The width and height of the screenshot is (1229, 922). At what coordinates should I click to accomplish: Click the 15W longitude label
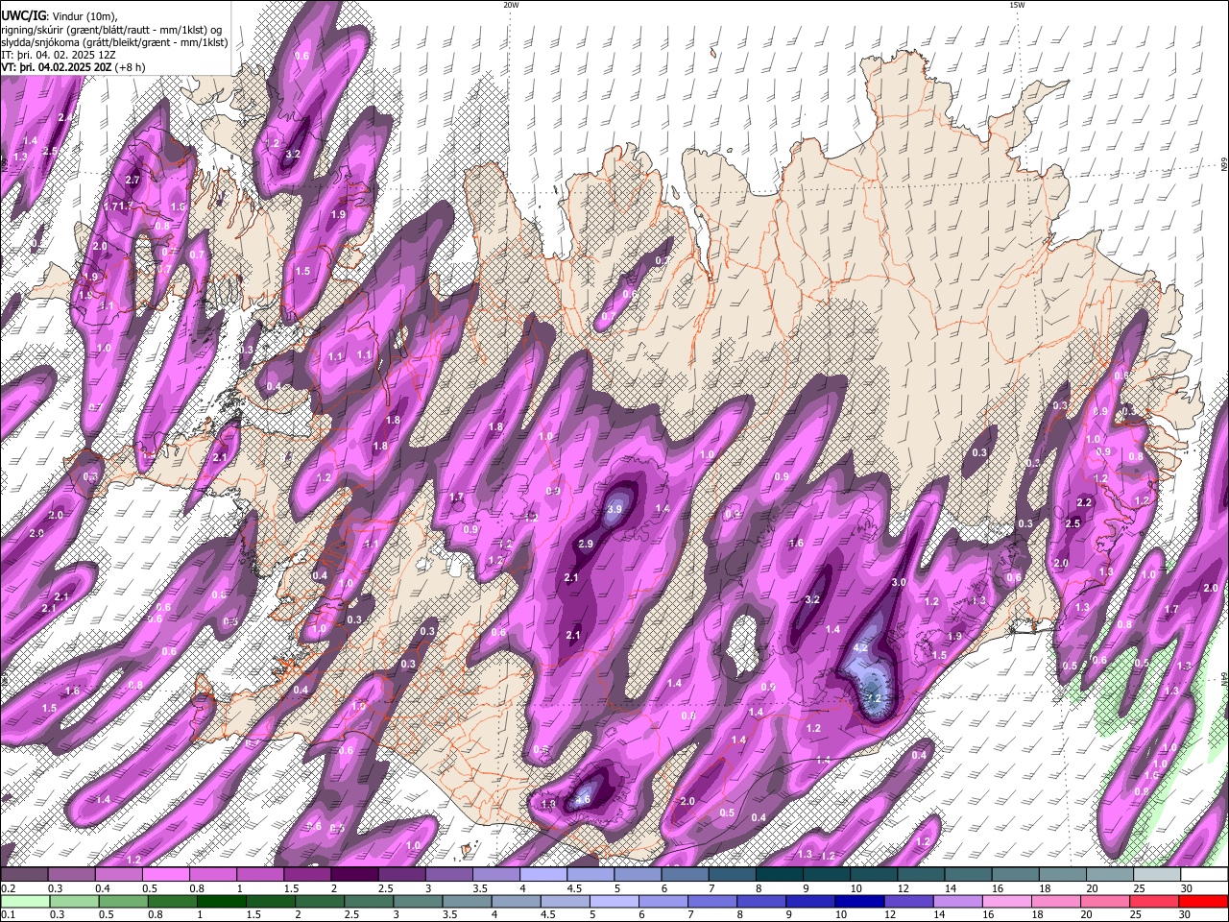click(x=1017, y=5)
